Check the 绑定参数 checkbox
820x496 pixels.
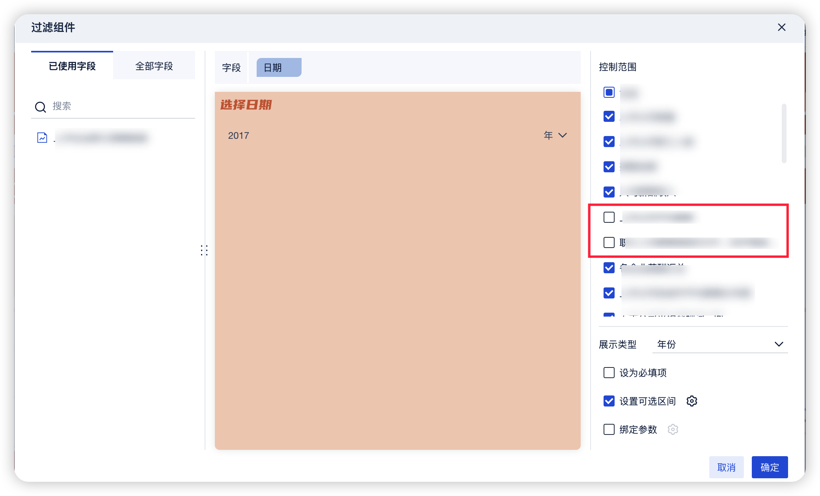click(609, 429)
